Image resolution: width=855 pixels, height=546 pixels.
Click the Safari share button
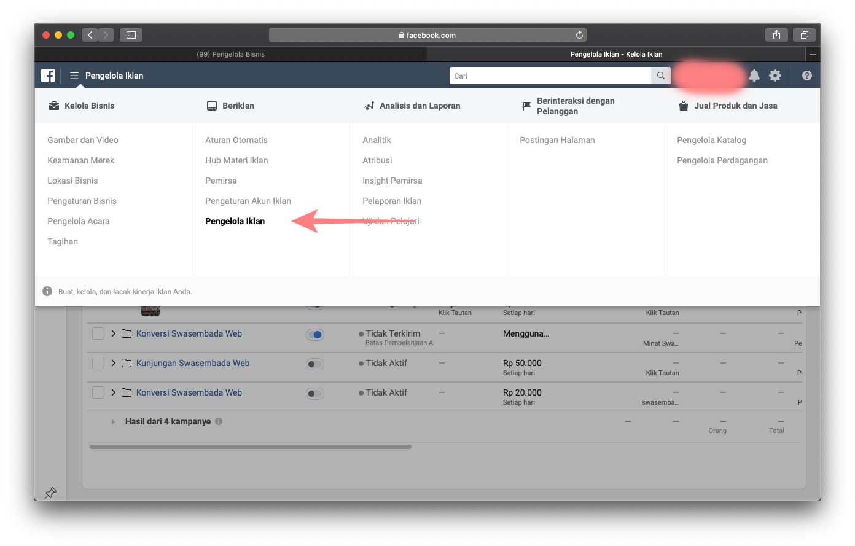point(776,35)
